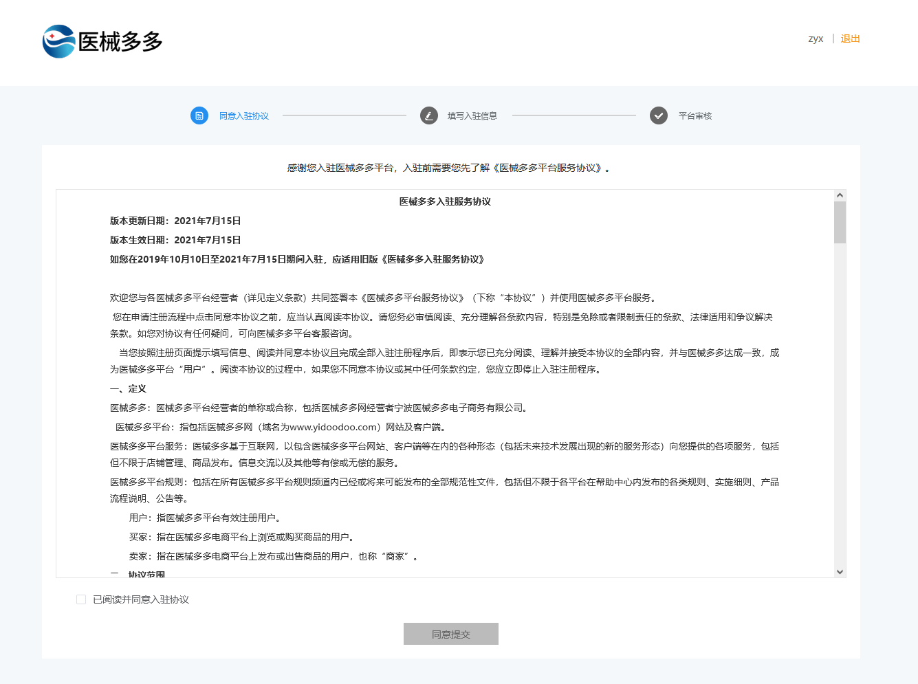Click the 已阅读并同意入驻协议 label text
This screenshot has width=918, height=684.
tap(141, 599)
